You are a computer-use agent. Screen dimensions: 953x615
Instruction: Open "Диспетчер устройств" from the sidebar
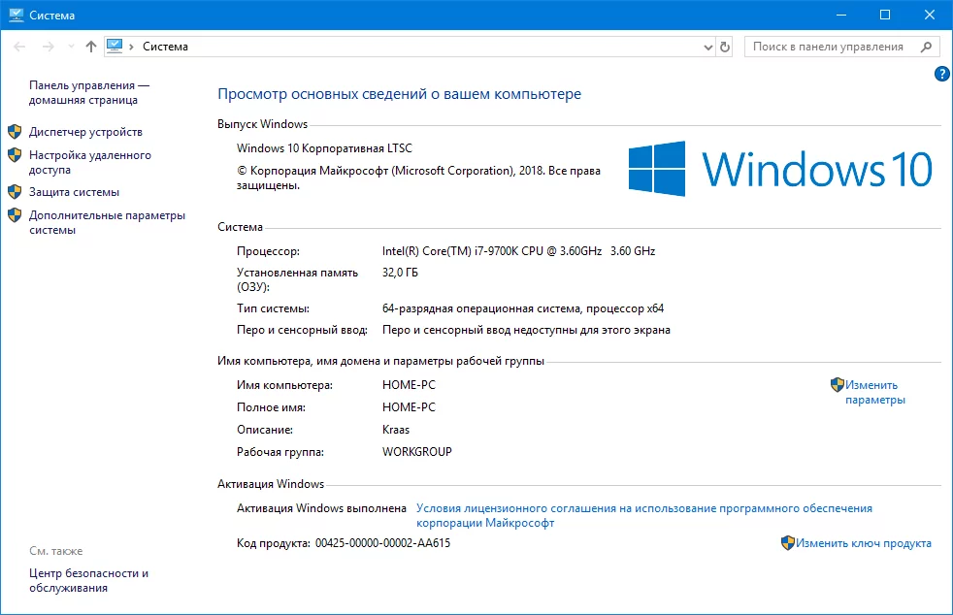click(x=85, y=132)
